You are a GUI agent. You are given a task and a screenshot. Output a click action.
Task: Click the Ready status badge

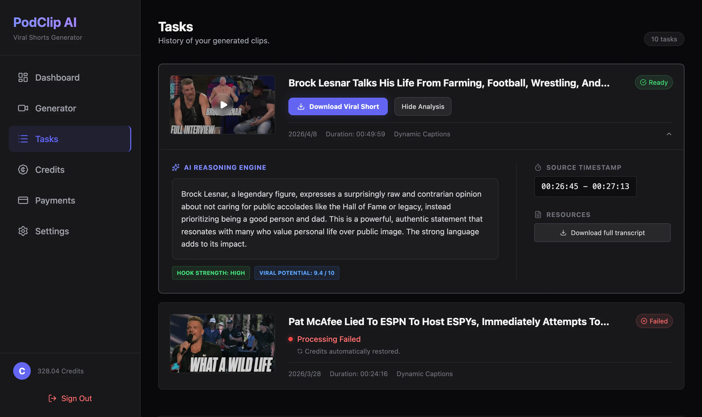654,82
